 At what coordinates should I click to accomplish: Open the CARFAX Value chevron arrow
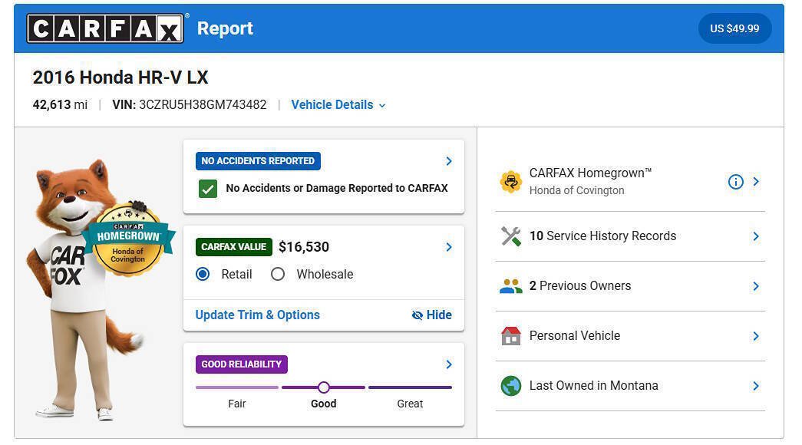448,247
